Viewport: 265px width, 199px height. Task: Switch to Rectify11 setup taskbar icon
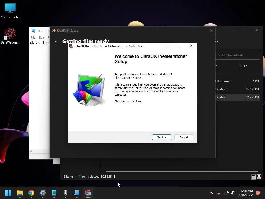coord(77,193)
